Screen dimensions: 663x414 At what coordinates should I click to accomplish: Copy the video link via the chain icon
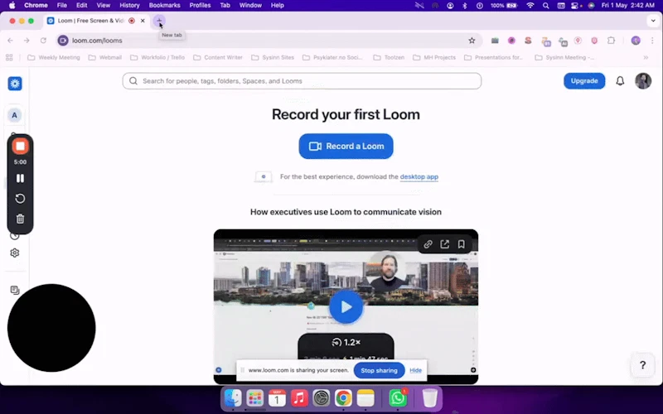[428, 244]
